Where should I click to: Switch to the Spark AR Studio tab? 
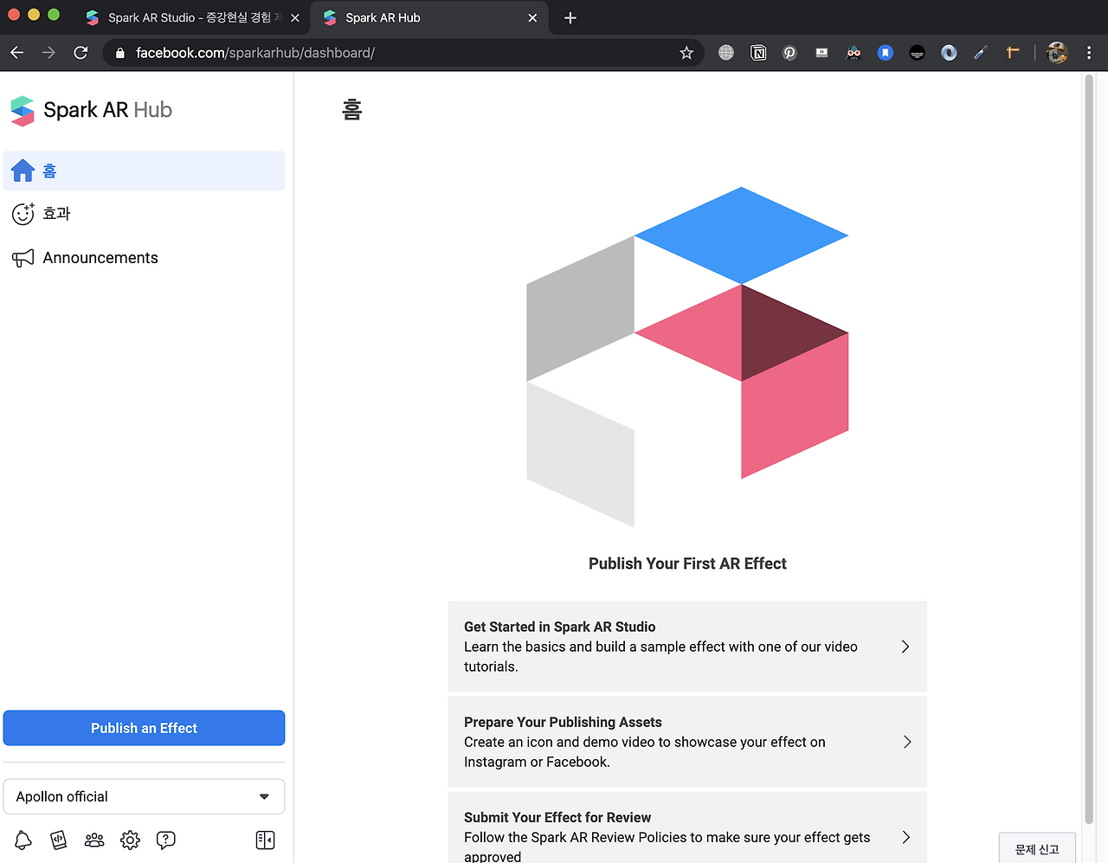[192, 18]
